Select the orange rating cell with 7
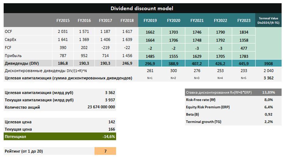Viewport: 286px width, 158px height. click(105, 151)
